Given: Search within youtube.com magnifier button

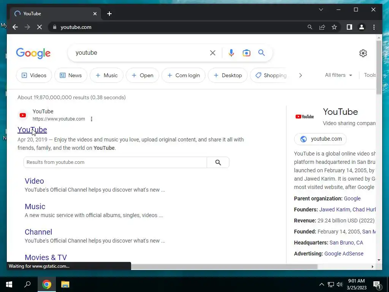Looking at the screenshot, I should tap(218, 162).
